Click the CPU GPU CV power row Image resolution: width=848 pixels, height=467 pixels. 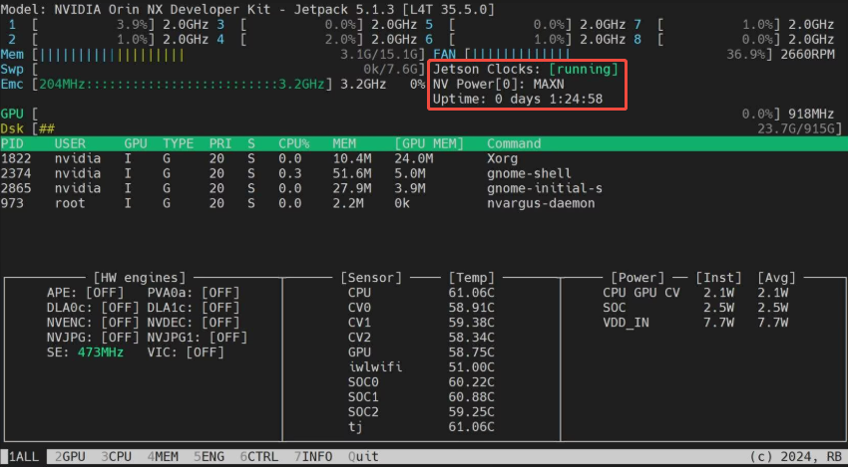click(x=695, y=293)
